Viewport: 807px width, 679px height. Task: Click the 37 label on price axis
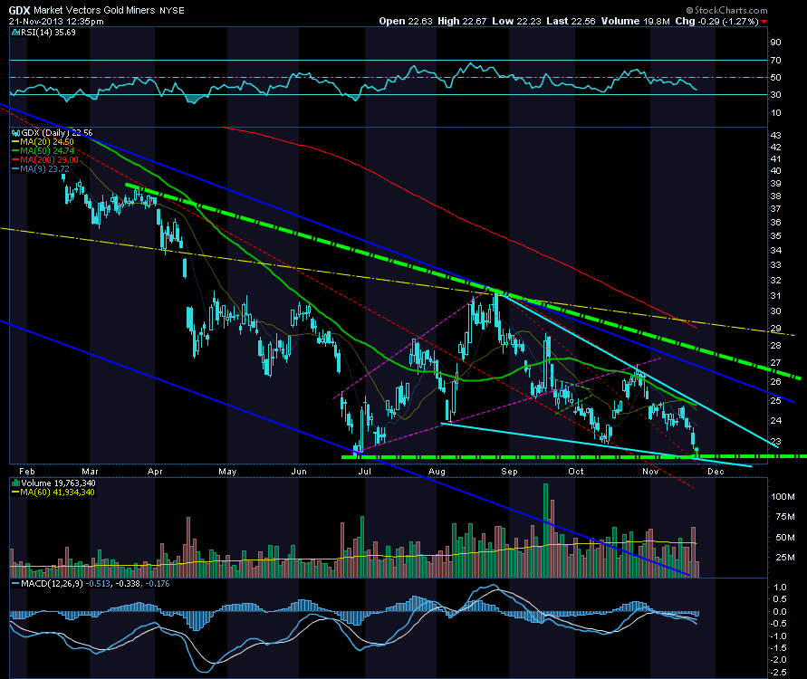tap(775, 209)
